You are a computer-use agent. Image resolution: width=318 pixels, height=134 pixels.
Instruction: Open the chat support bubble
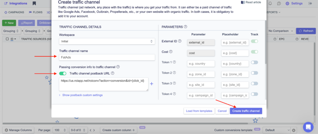point(308,127)
